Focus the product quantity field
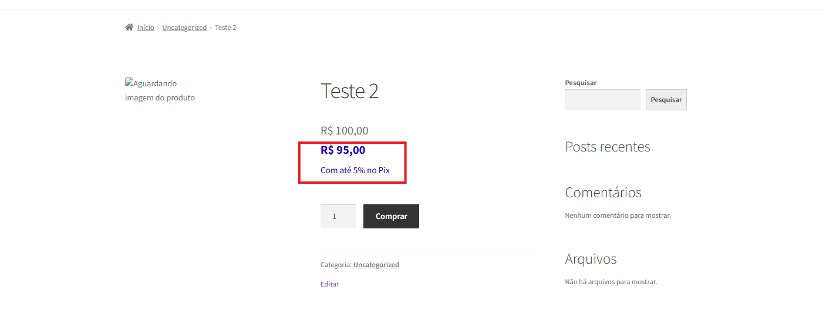The height and width of the screenshot is (310, 826). tap(338, 216)
